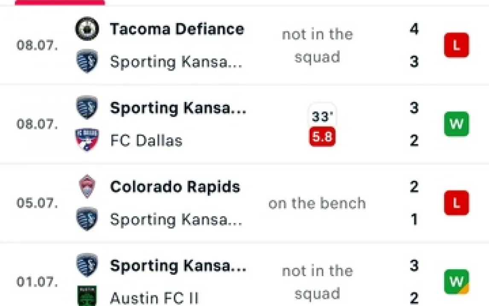
Task: Open the FC Dallas team name link
Action: pyautogui.click(x=146, y=140)
